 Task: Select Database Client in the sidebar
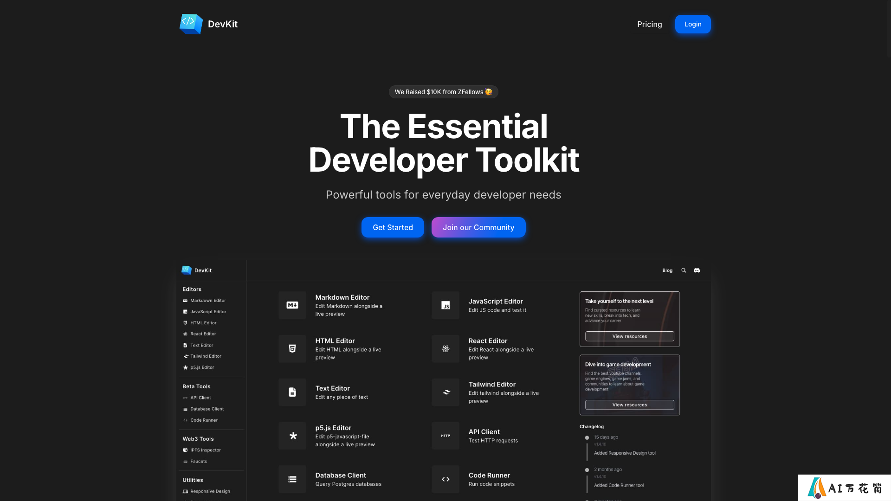[x=203, y=409]
